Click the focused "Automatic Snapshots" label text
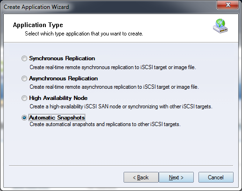 57,118
